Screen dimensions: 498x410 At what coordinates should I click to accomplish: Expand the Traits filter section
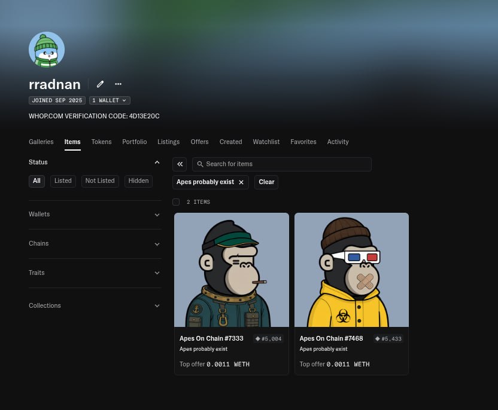[95, 273]
